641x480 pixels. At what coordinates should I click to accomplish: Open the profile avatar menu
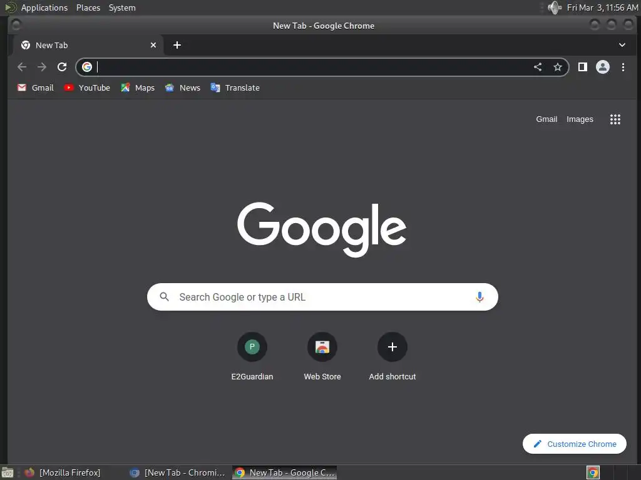[603, 67]
